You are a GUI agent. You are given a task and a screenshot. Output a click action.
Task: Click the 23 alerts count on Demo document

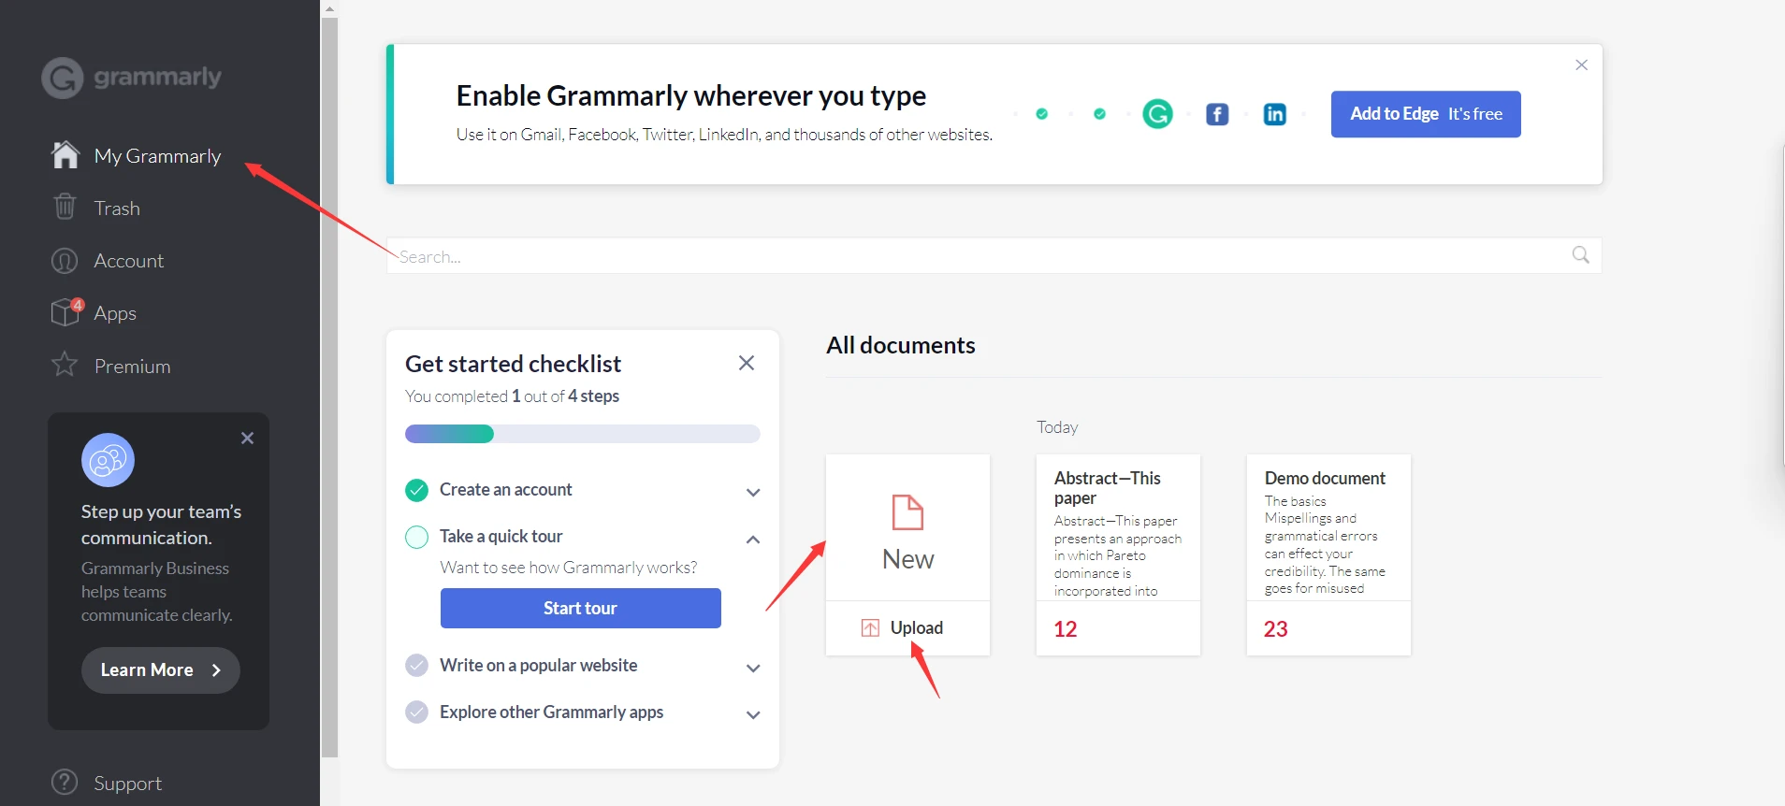(1276, 629)
